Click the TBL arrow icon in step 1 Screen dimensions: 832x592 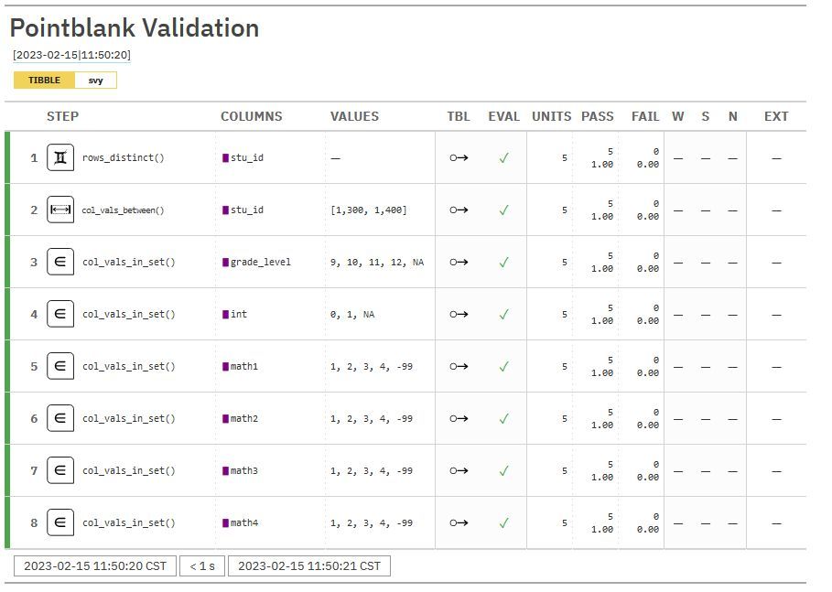(459, 157)
